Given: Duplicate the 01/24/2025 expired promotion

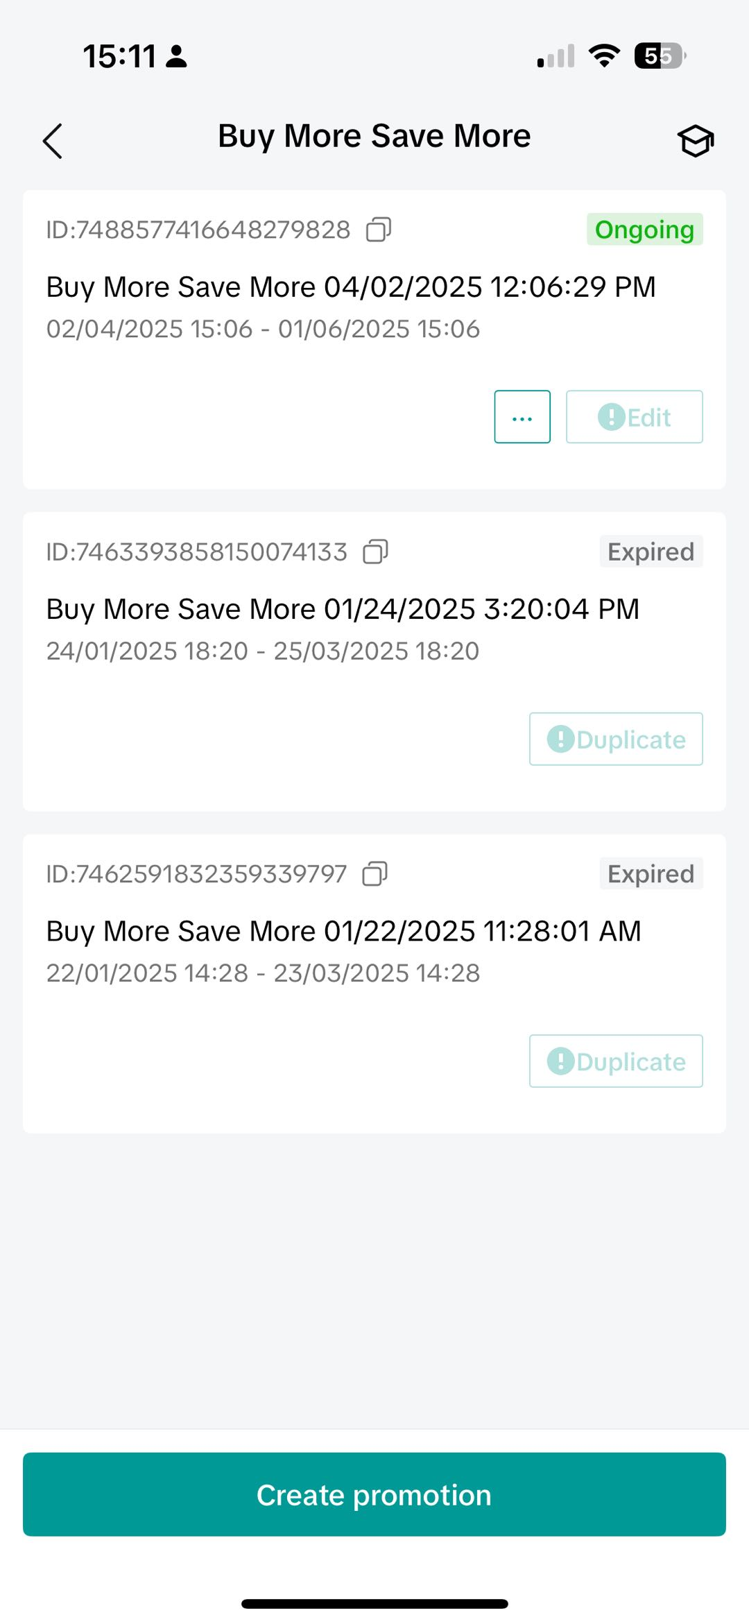Looking at the screenshot, I should pos(616,740).
